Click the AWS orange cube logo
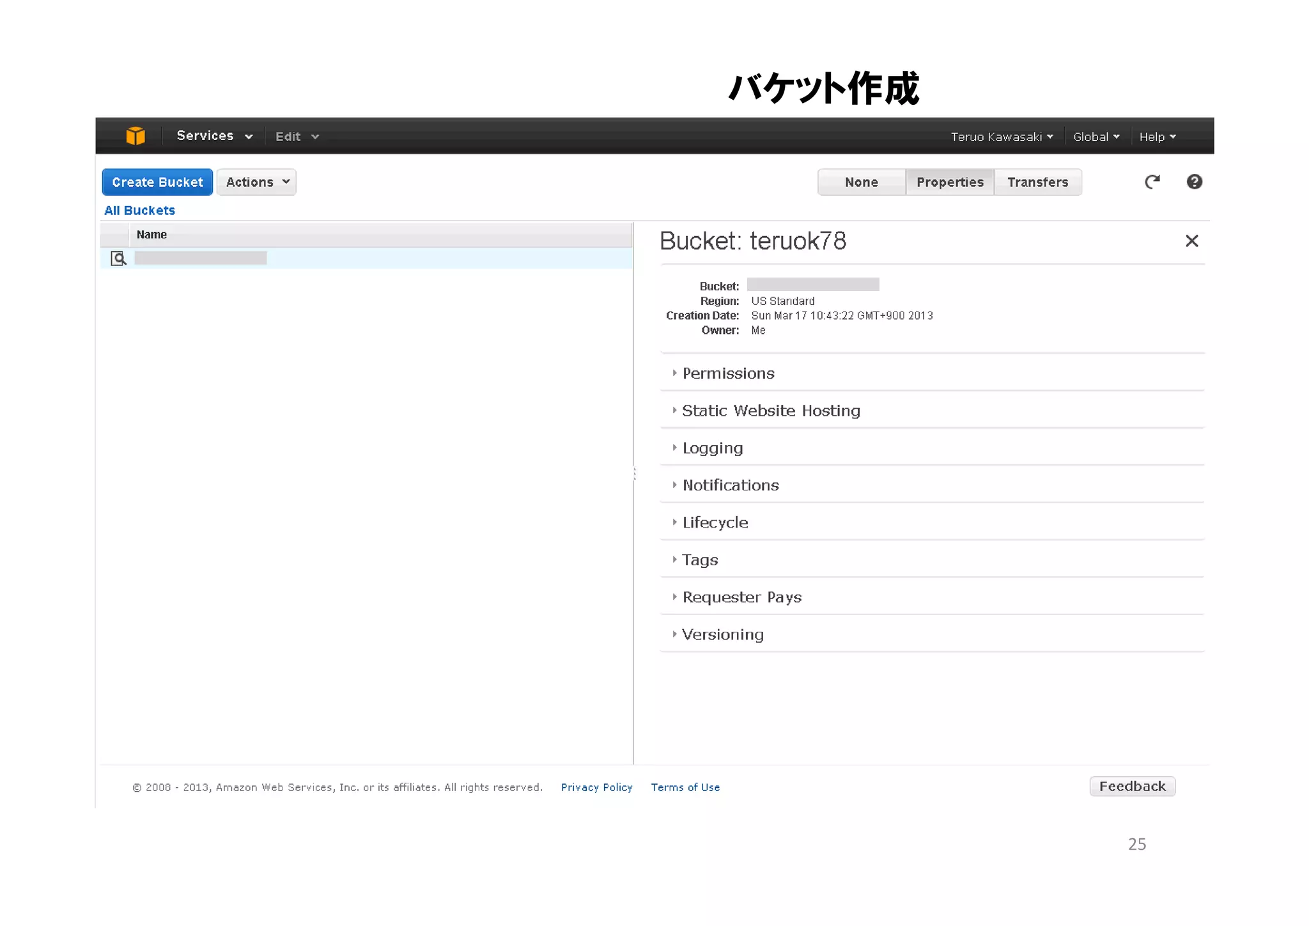The width and height of the screenshot is (1309, 926). 136,136
